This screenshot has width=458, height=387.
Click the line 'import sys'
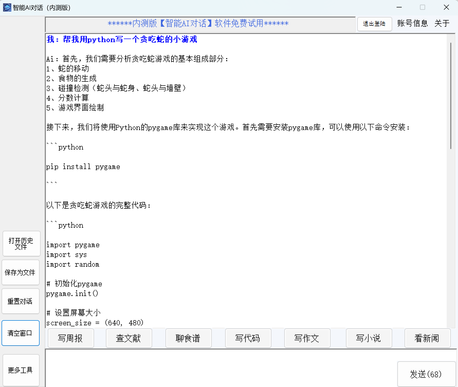pos(66,255)
